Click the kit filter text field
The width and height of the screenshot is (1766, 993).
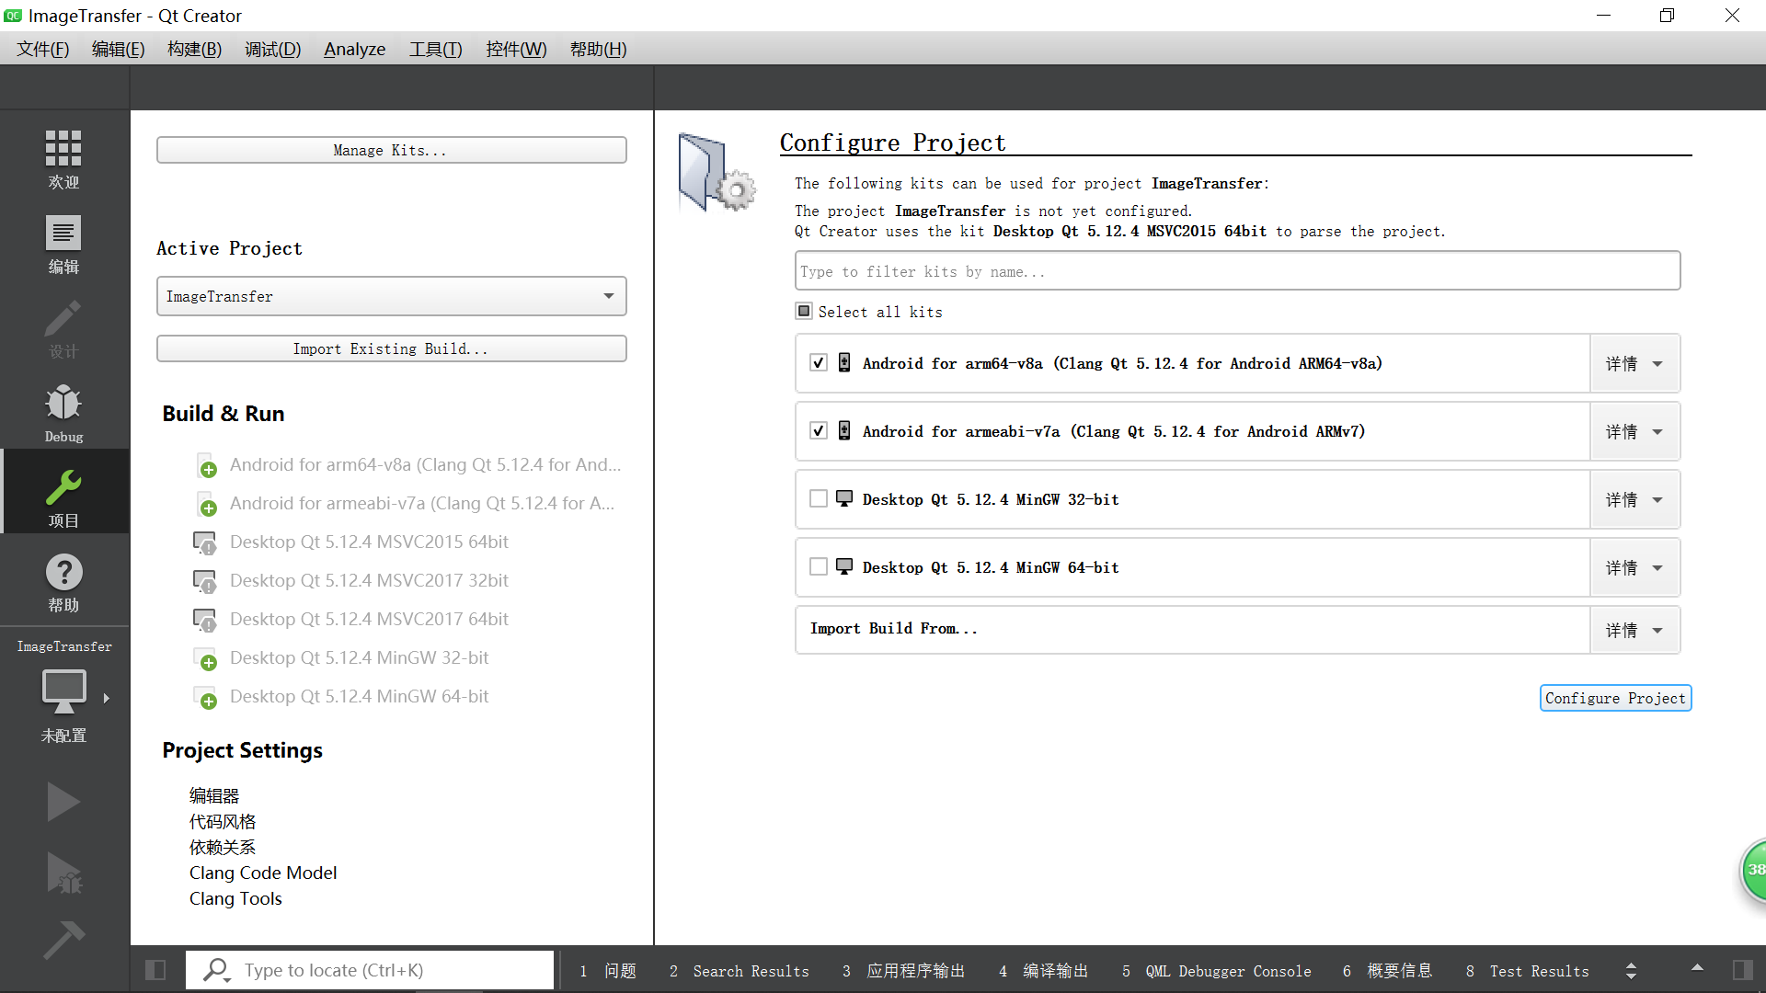tap(1236, 271)
